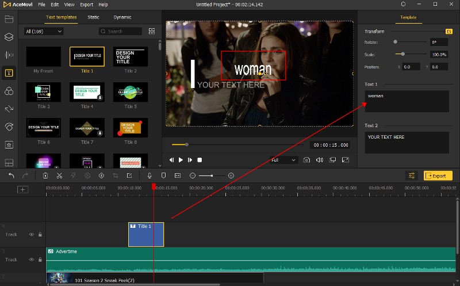Open the Media folder panel in sidebar

point(9,19)
